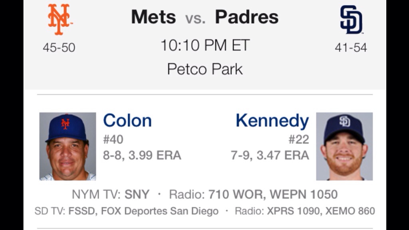Viewport: 409px width, 230px height.
Task: Select the Kennedy pitcher name link
Action: coord(272,120)
